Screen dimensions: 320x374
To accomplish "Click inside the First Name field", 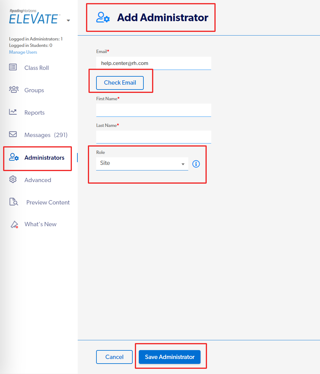I will [154, 110].
